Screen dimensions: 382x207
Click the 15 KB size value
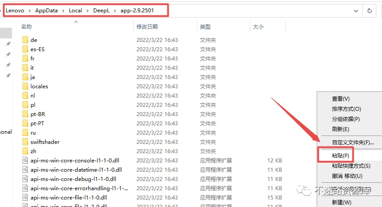tap(275, 197)
